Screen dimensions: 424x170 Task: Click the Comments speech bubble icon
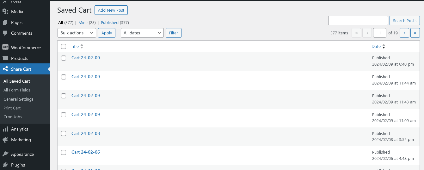click(x=5, y=33)
